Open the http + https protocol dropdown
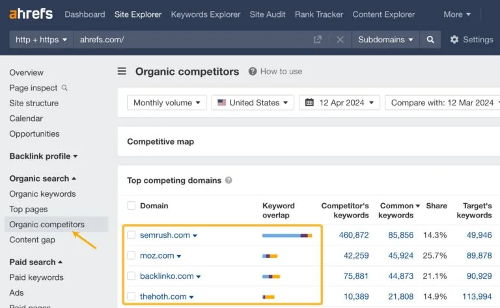This screenshot has height=308, width=500. pyautogui.click(x=42, y=40)
